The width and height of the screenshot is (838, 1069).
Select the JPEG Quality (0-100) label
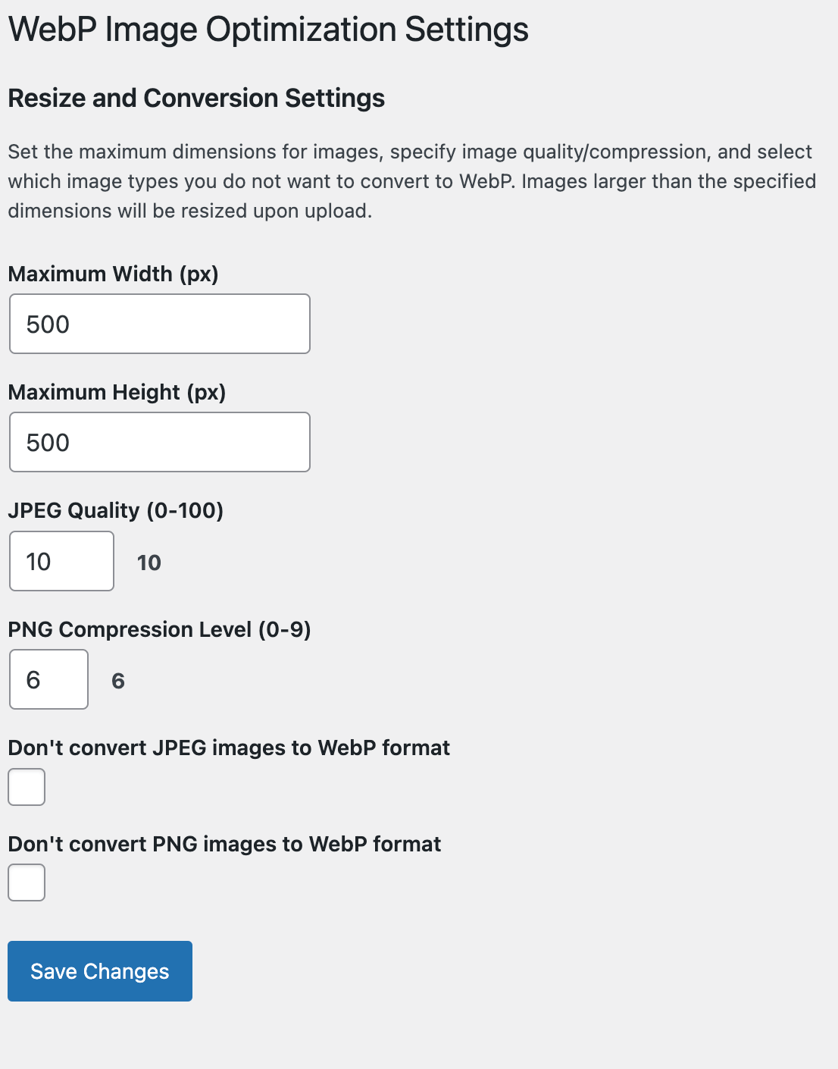[116, 510]
